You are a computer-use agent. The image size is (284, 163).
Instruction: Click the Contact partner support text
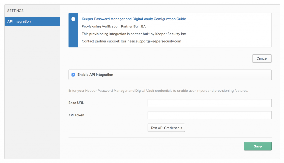click(101, 41)
